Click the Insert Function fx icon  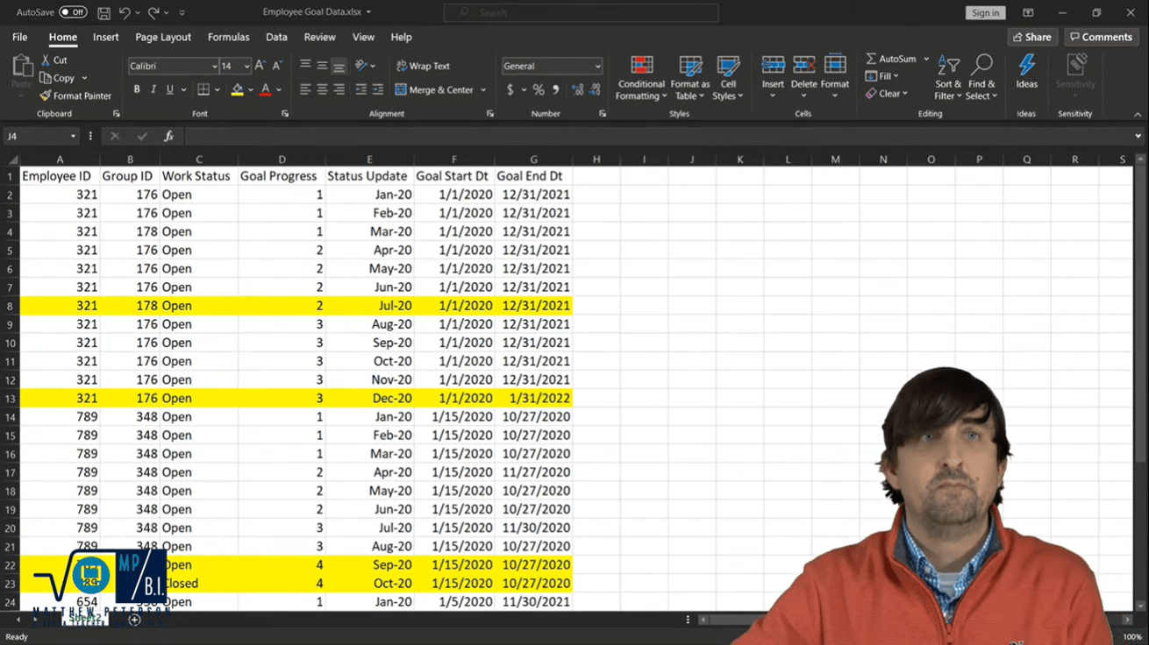click(x=168, y=136)
